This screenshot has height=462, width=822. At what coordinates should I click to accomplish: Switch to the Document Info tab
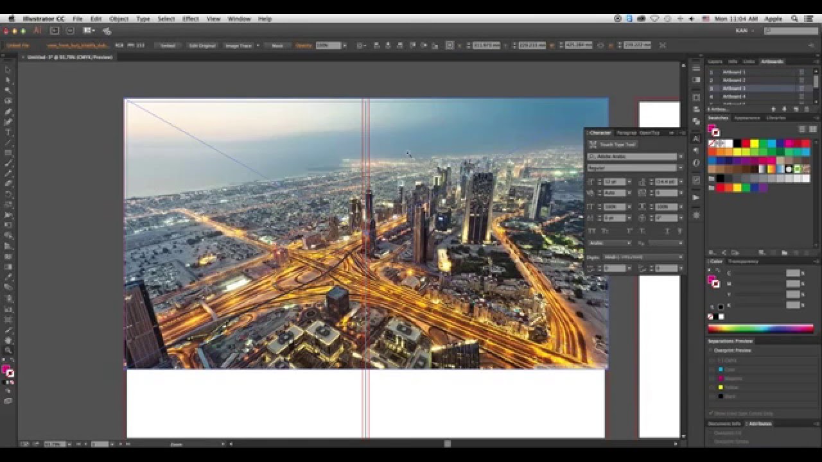724,424
